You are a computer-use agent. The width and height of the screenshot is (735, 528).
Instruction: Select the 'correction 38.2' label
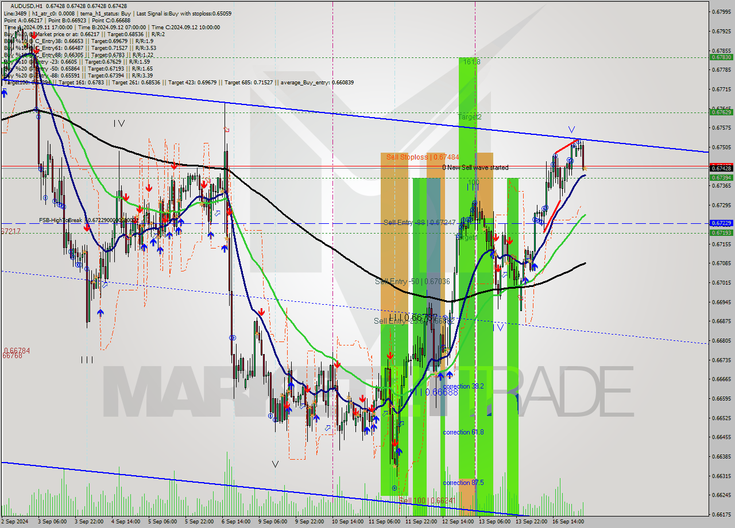pos(463,386)
